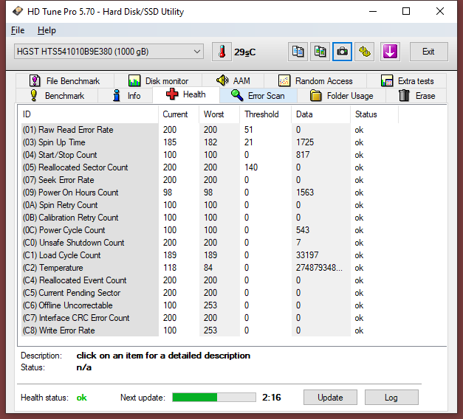Click the 274879348... data value
Image resolution: width=463 pixels, height=419 pixels.
319,268
